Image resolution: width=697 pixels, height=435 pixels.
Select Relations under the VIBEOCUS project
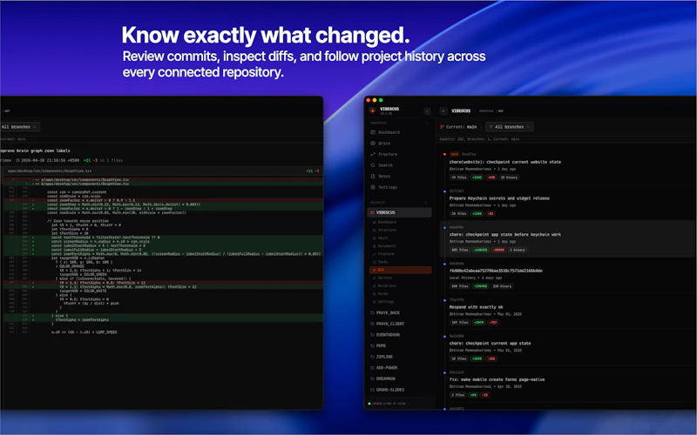point(400,286)
